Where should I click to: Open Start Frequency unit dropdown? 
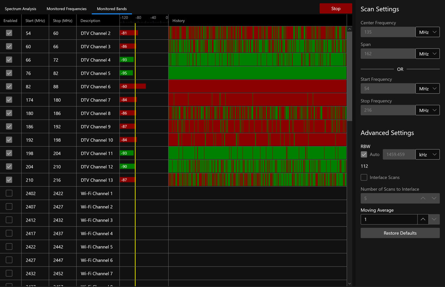(428, 89)
